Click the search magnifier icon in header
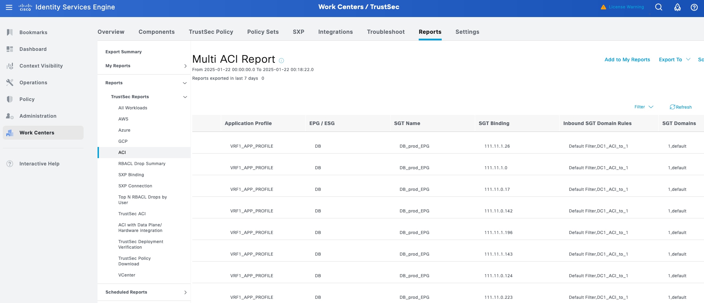This screenshot has height=303, width=704. (658, 7)
